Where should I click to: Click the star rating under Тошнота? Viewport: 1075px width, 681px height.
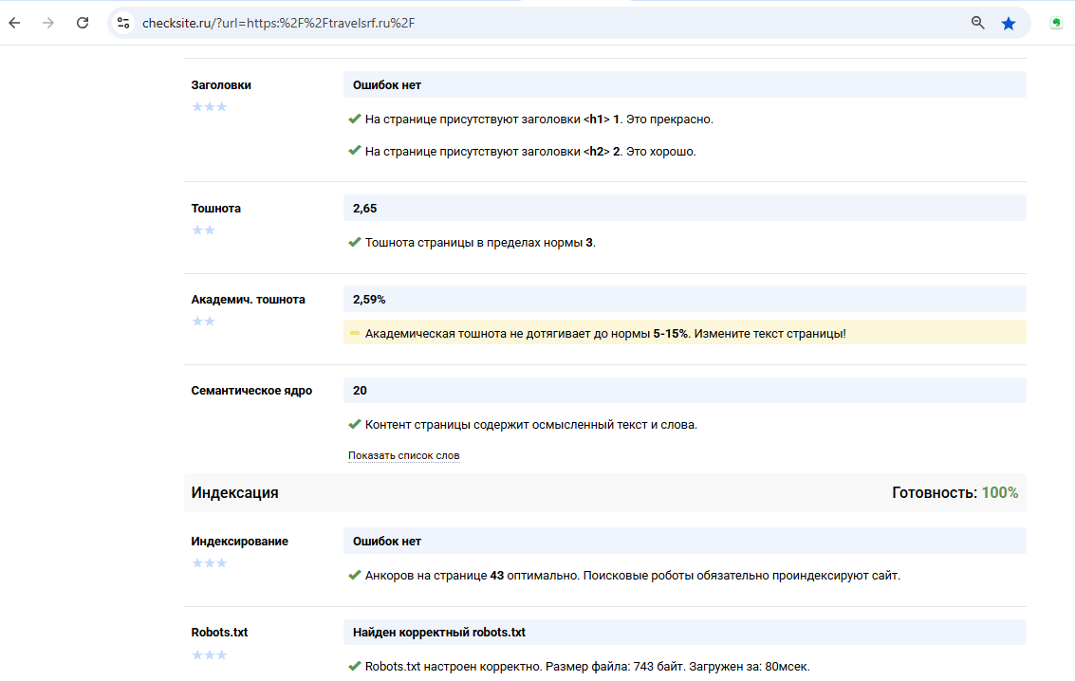pos(204,230)
